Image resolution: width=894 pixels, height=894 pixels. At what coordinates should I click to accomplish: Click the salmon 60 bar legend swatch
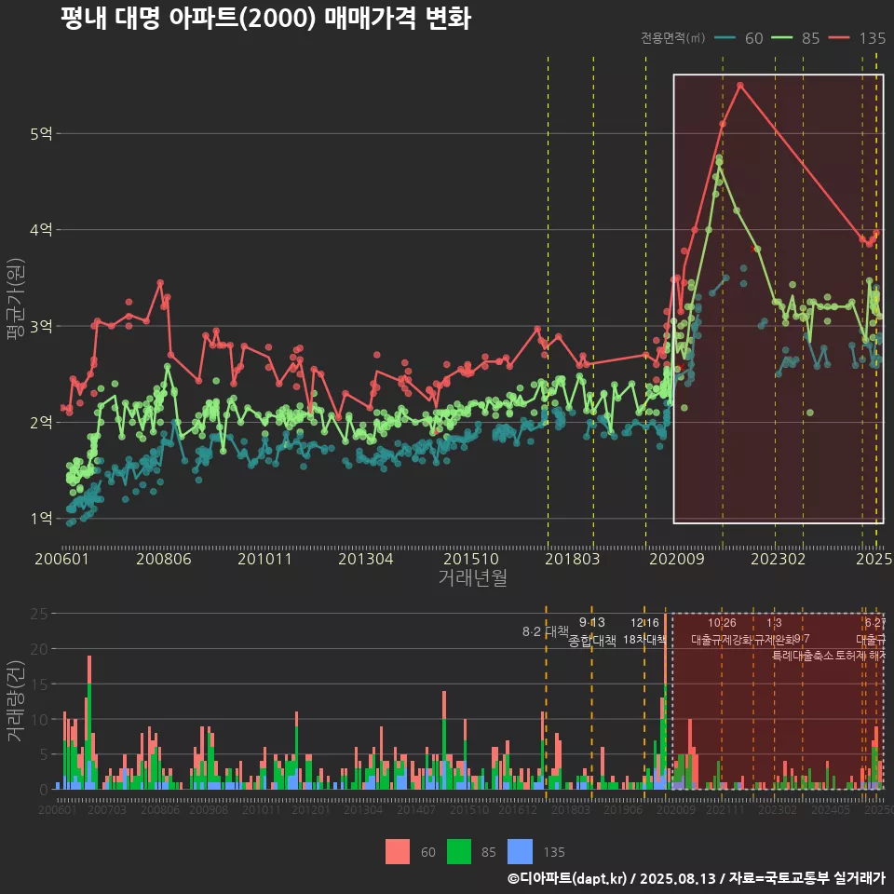[398, 852]
